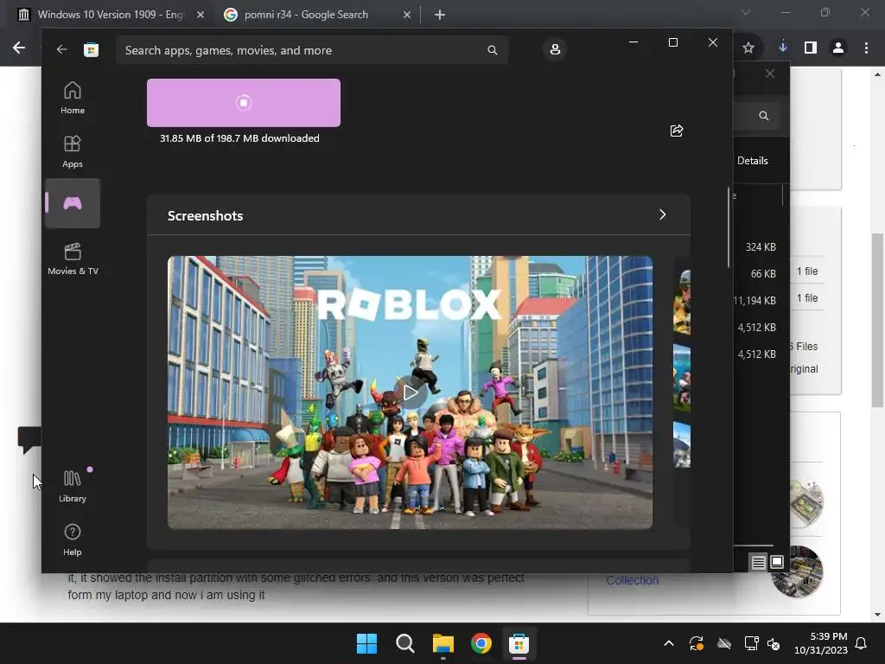The image size is (885, 664).
Task: Close the Windows 10 Version 1909 tab
Action: point(201,15)
